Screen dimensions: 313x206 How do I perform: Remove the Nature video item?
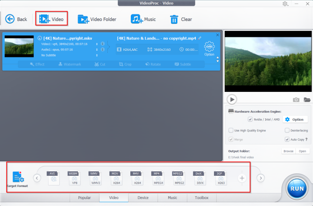[217, 35]
